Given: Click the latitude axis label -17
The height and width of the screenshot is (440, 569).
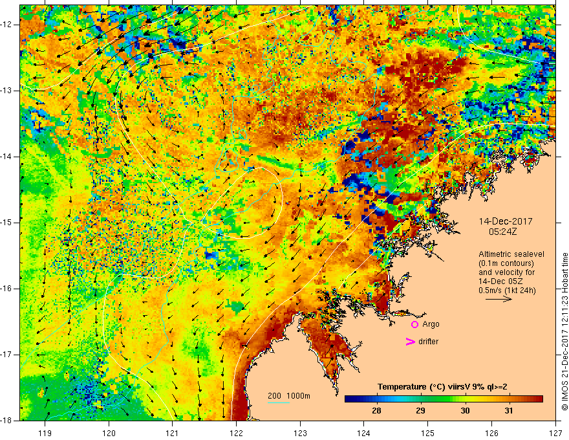Looking at the screenshot, I should (x=7, y=355).
